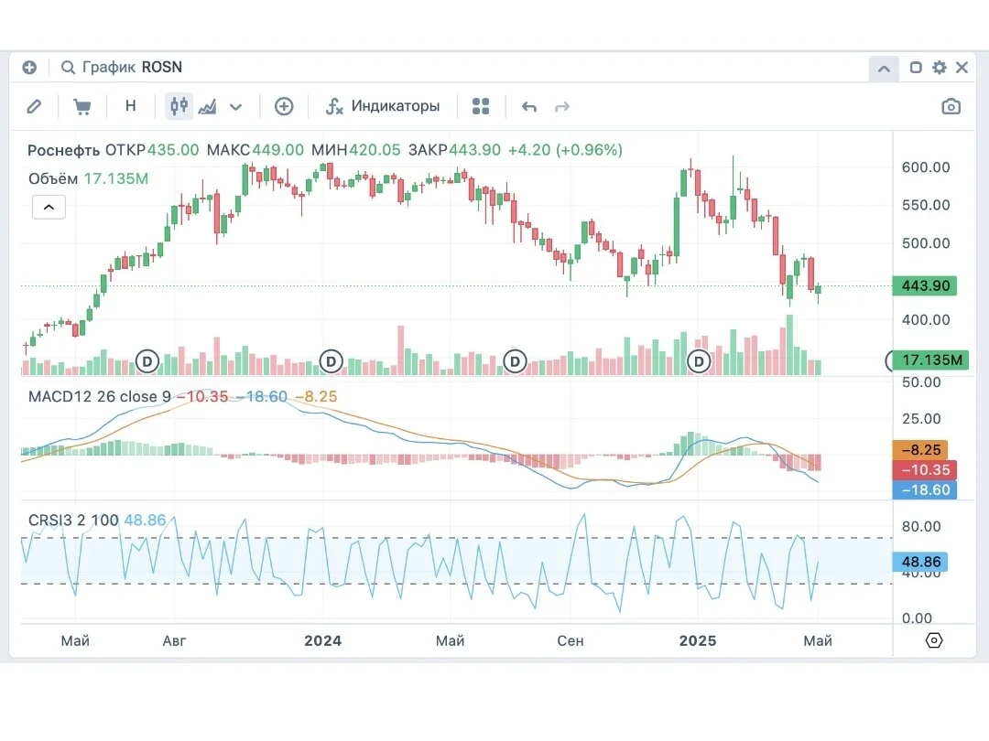Select the pencil drawing tool

[x=34, y=106]
